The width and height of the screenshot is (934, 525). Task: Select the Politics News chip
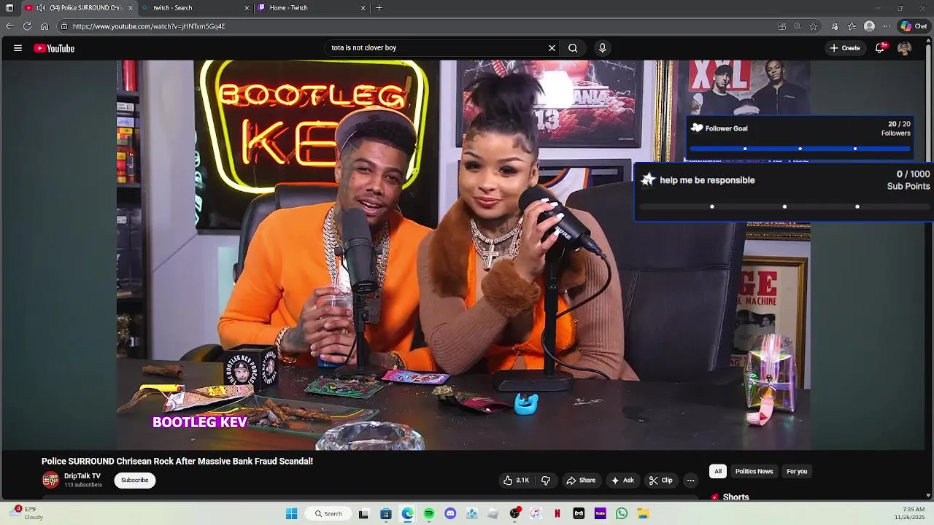click(754, 471)
